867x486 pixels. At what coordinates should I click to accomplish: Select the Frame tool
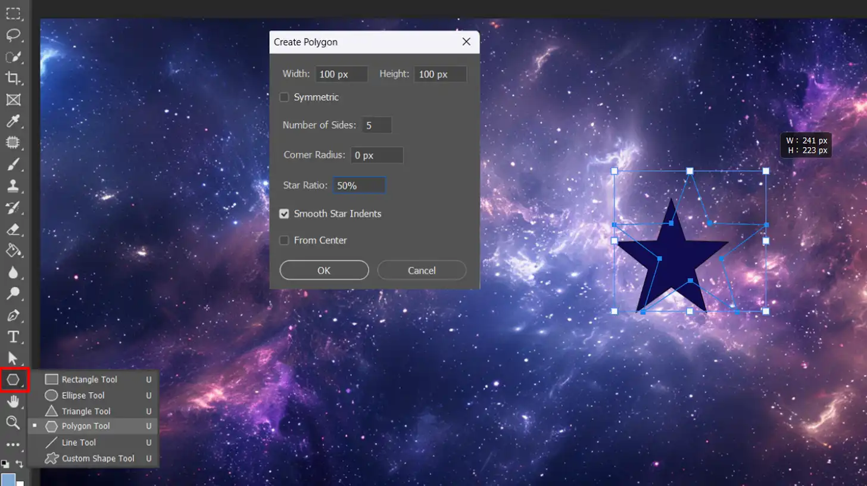13,99
